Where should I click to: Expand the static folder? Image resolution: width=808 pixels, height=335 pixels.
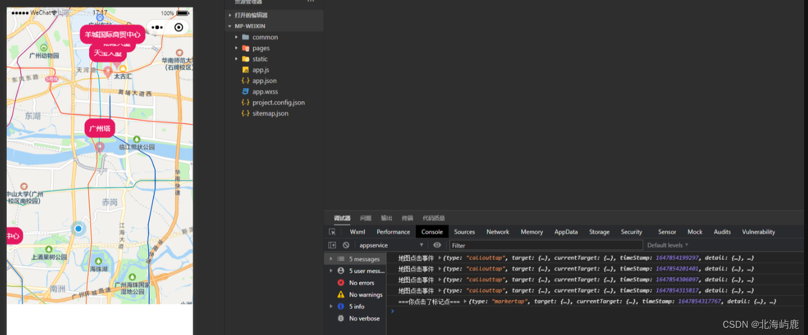(x=237, y=59)
